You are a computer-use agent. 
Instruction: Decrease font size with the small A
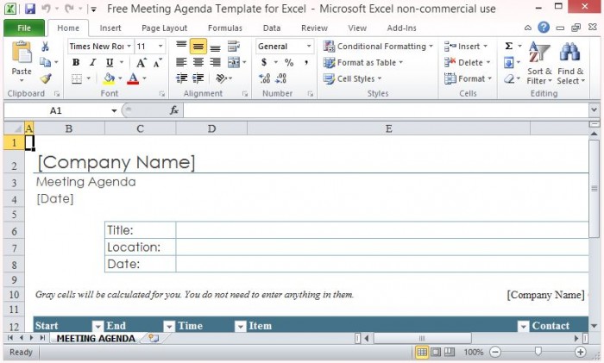157,62
